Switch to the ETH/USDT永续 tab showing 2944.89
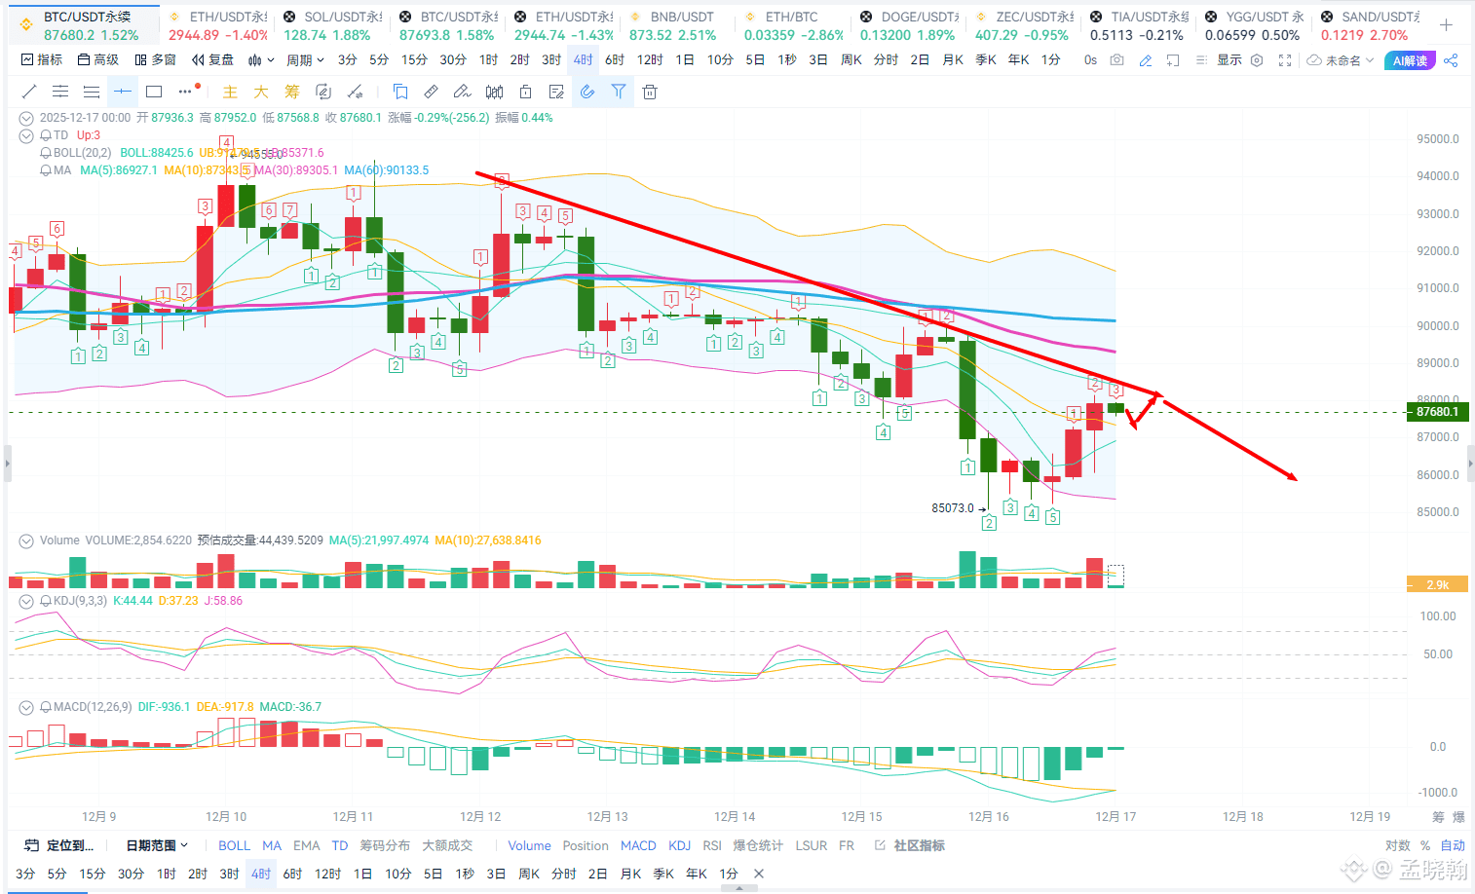 pyautogui.click(x=217, y=26)
